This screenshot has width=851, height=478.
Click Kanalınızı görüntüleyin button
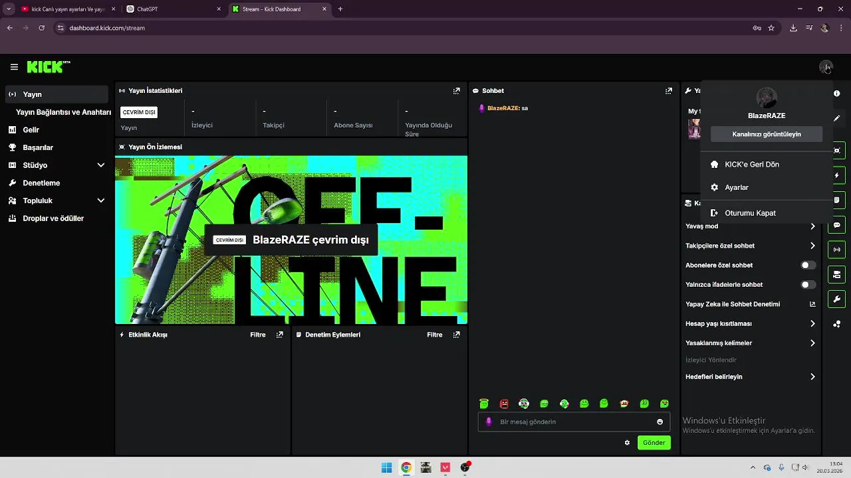coord(767,134)
